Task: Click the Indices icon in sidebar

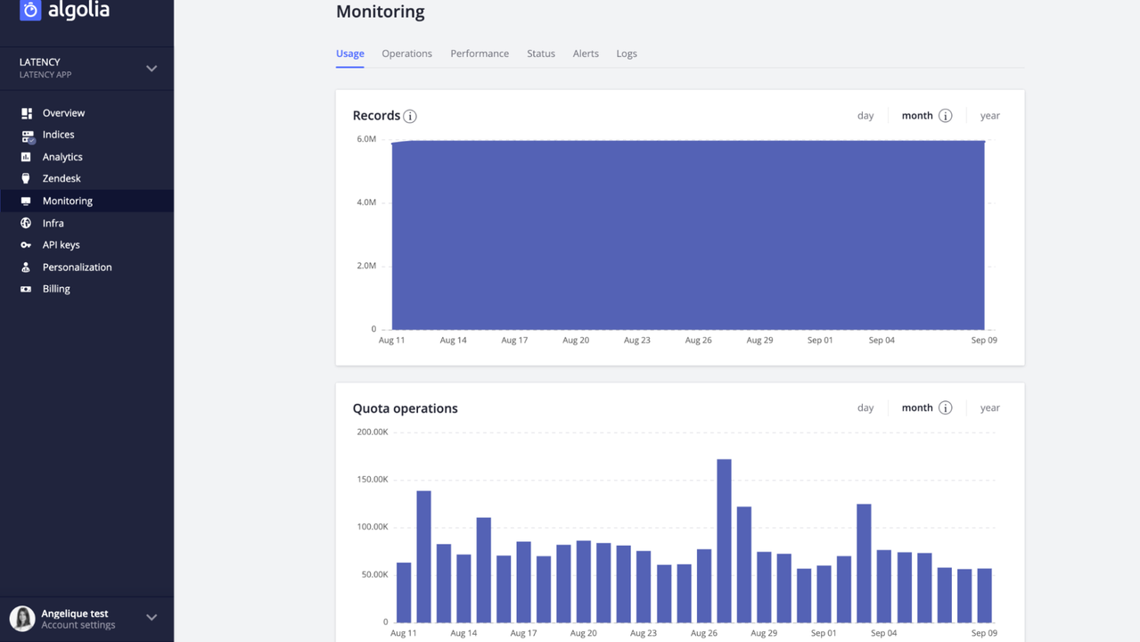Action: (27, 136)
